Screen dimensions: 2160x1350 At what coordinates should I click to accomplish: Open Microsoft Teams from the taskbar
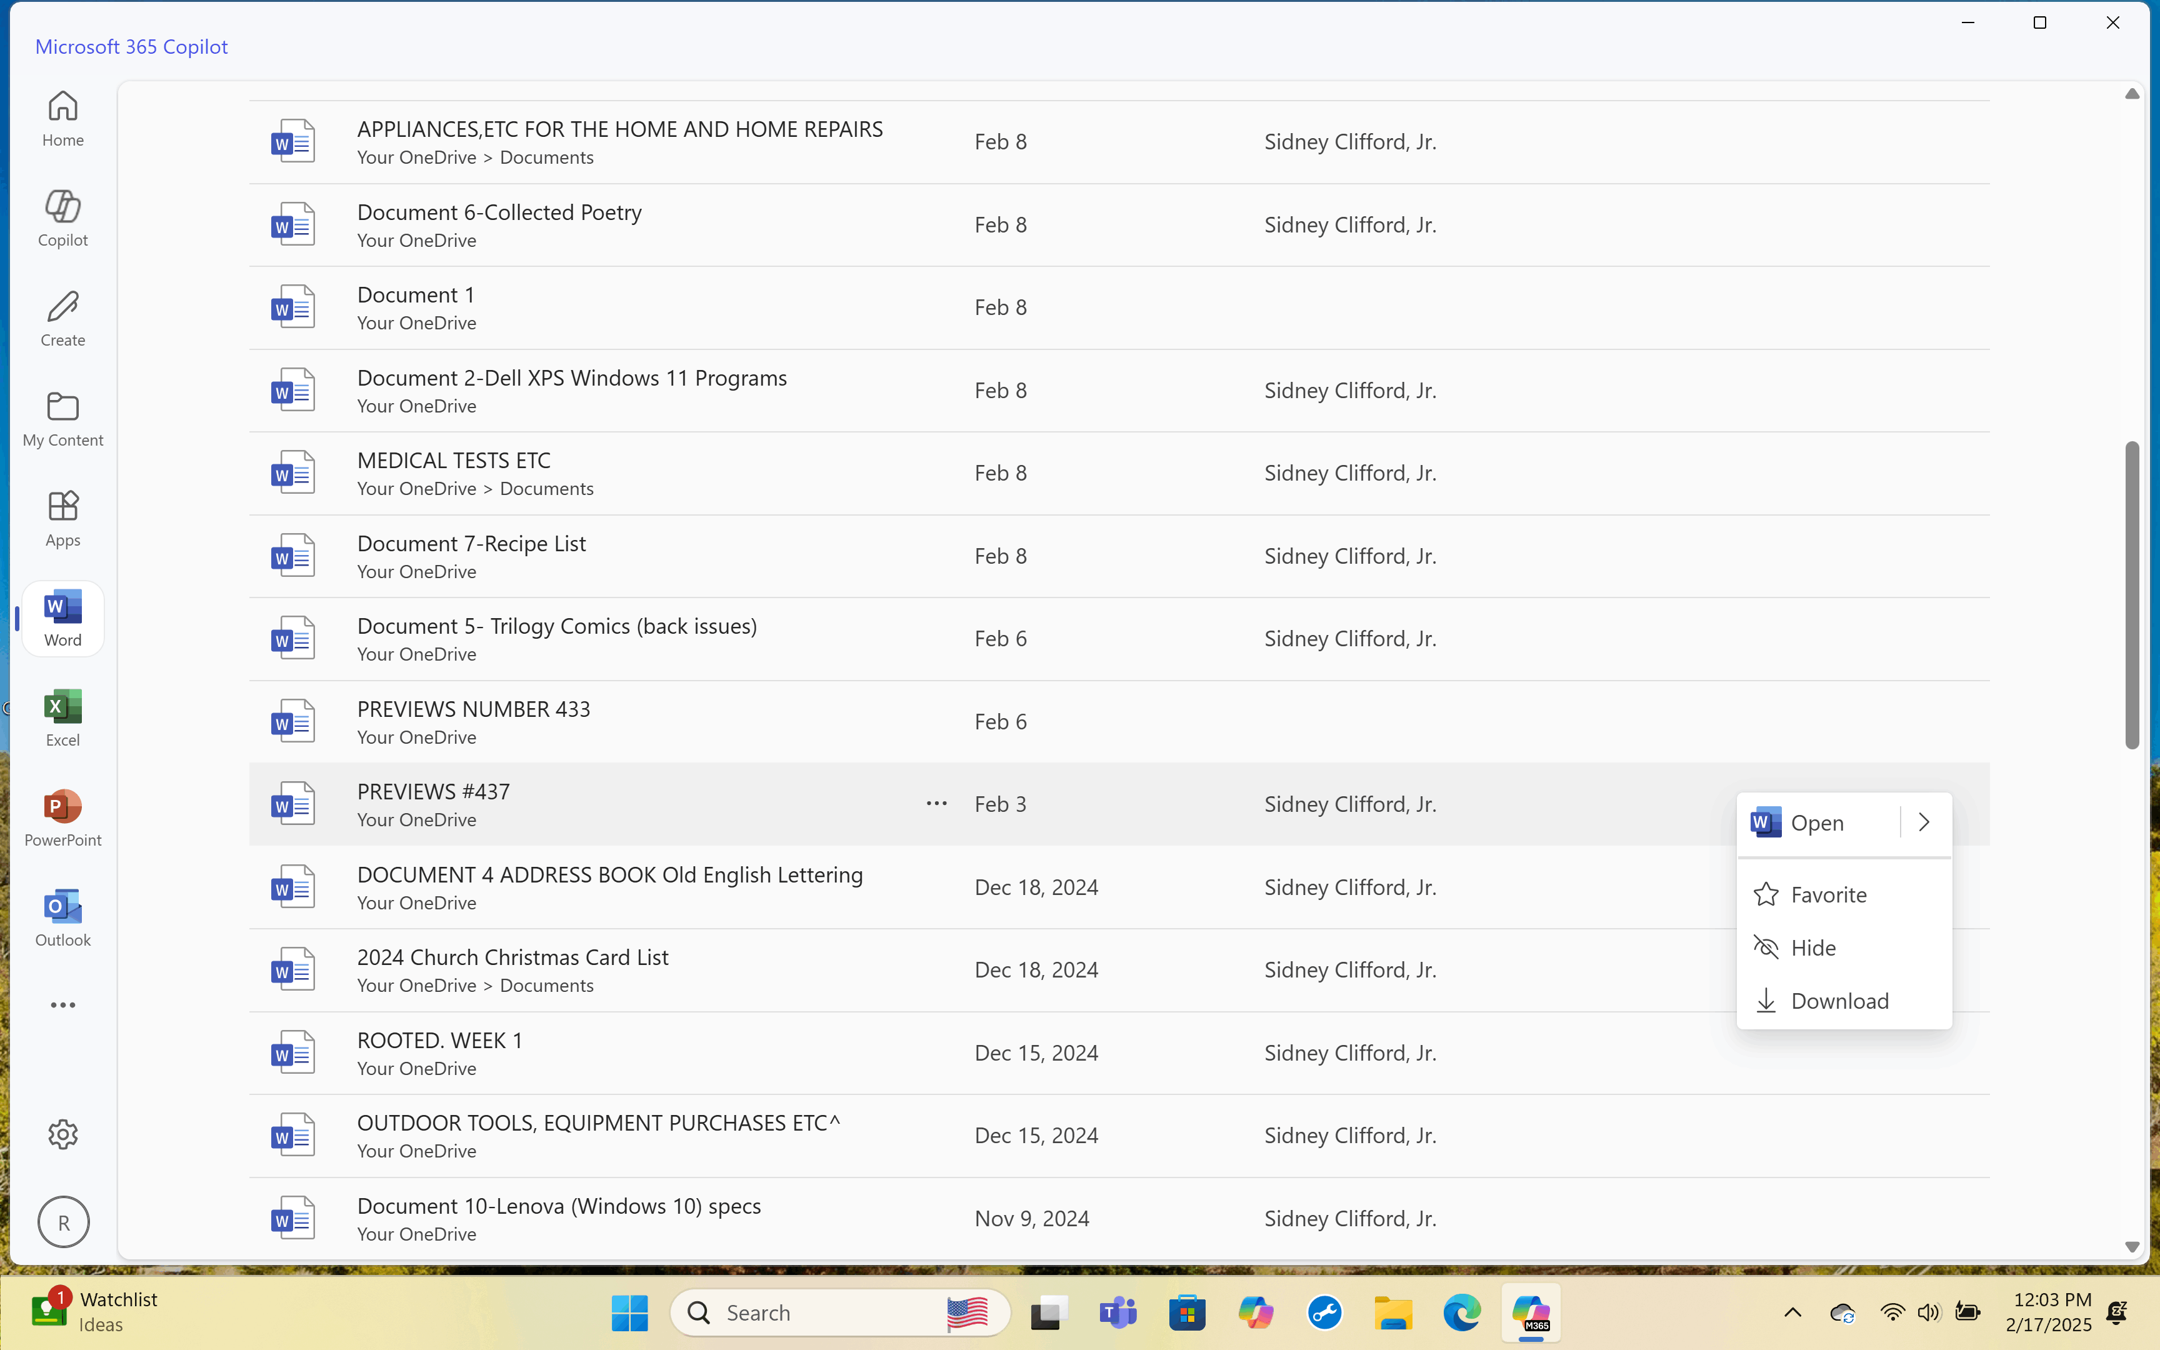[x=1118, y=1312]
